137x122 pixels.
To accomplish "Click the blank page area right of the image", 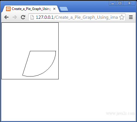I will [97, 51].
